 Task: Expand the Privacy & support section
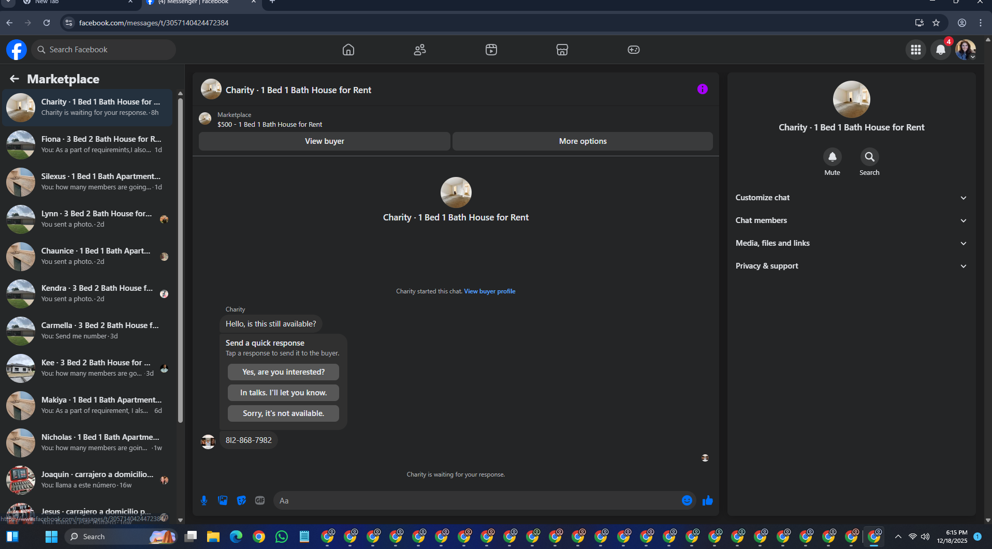(x=851, y=266)
